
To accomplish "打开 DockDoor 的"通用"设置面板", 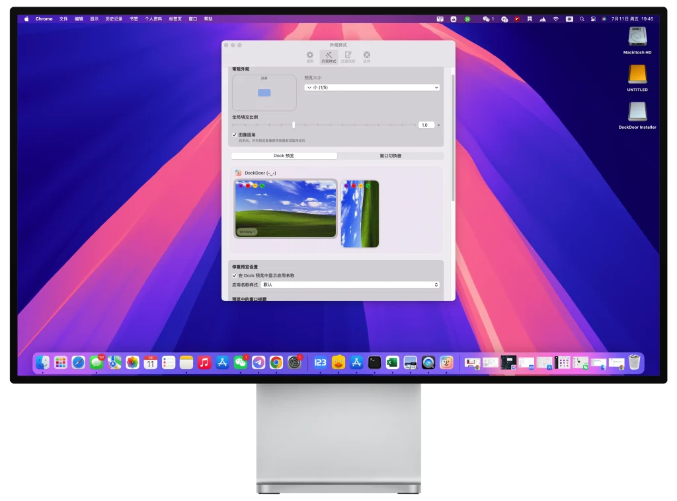I will point(309,55).
